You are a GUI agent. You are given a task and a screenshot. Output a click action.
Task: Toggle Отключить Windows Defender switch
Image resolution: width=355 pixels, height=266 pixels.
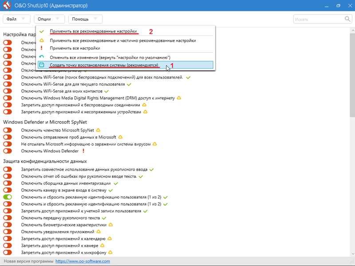tap(8, 151)
